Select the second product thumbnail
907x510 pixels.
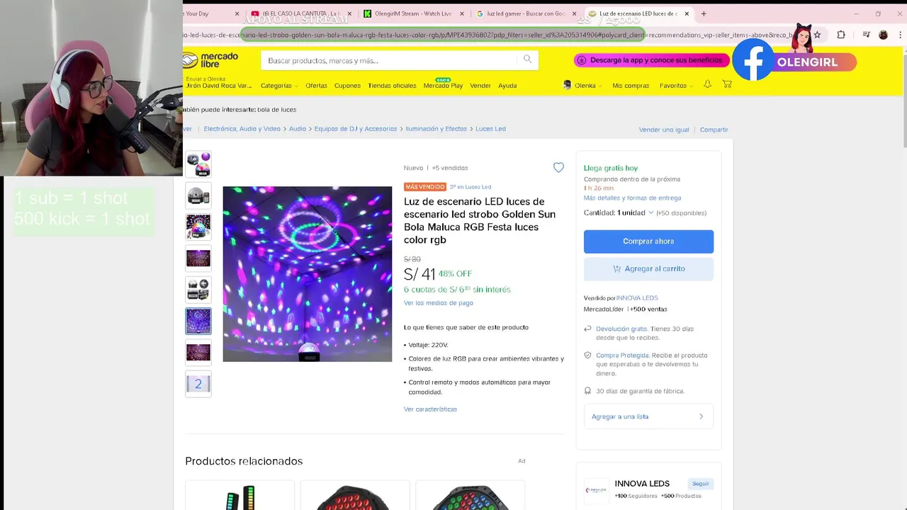(x=198, y=195)
